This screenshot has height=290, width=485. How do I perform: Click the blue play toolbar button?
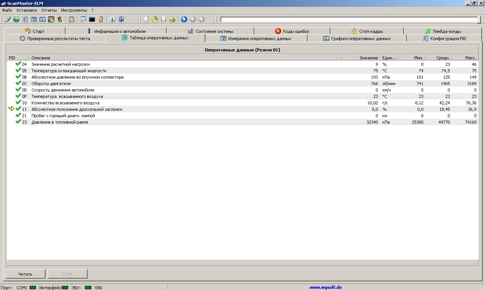click(x=184, y=19)
